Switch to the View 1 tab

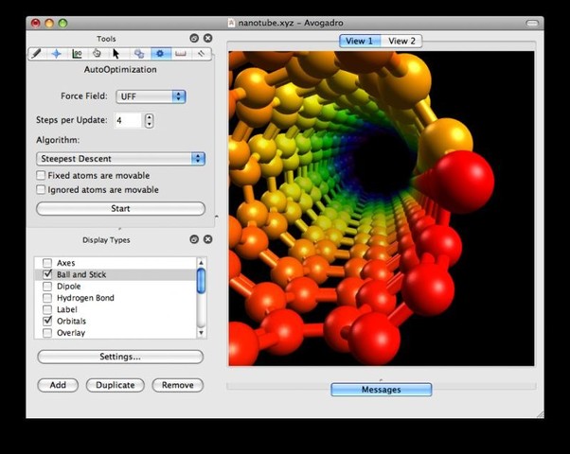pyautogui.click(x=360, y=41)
